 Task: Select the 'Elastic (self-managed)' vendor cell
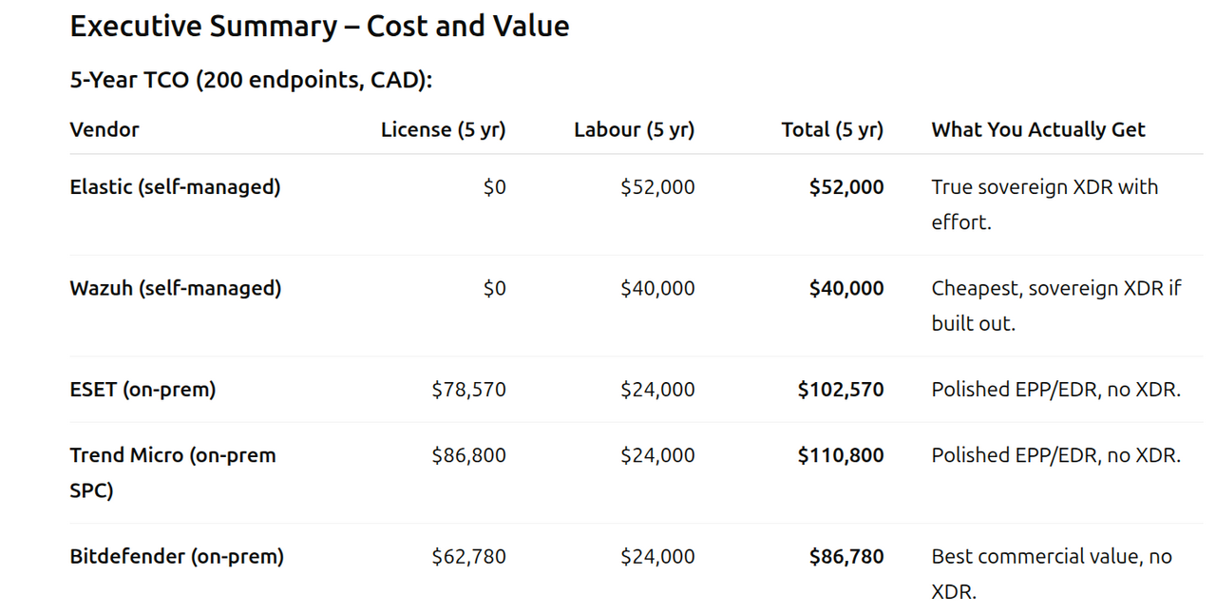coord(175,186)
